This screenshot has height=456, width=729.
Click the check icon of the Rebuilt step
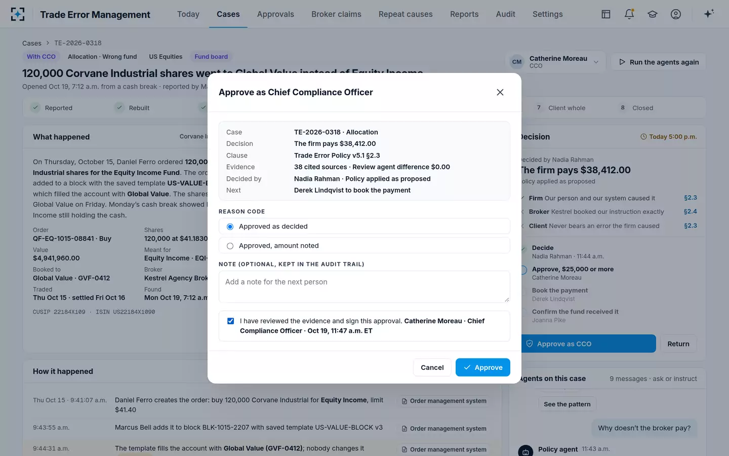[119, 107]
